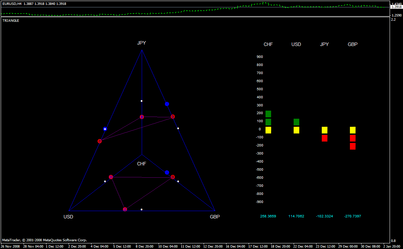
Task: Click the red marker on the JPY-USD triangle edge
Action: (x=100, y=142)
